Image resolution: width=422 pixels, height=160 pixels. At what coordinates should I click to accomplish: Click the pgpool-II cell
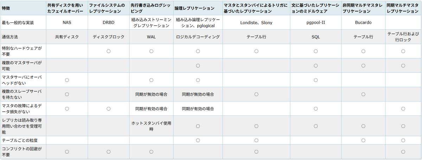click(x=315, y=23)
